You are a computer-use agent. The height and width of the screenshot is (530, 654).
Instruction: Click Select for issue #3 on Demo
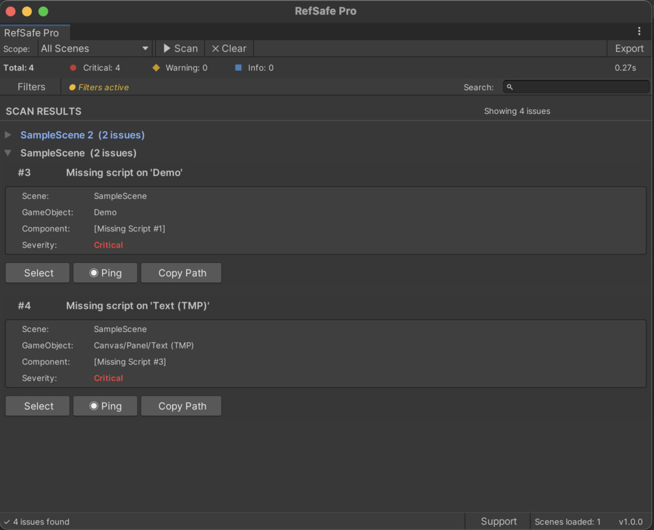38,273
